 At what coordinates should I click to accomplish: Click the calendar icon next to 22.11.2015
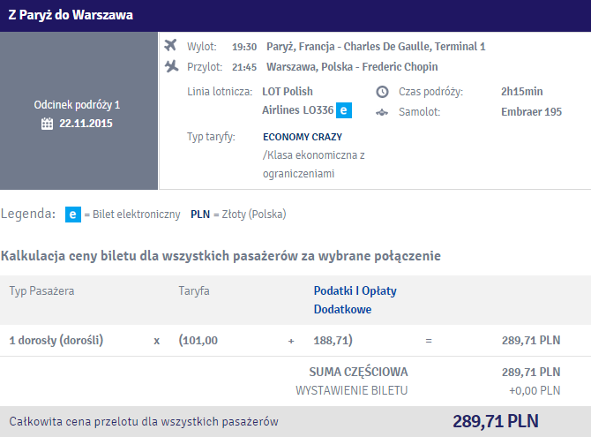pyautogui.click(x=47, y=124)
